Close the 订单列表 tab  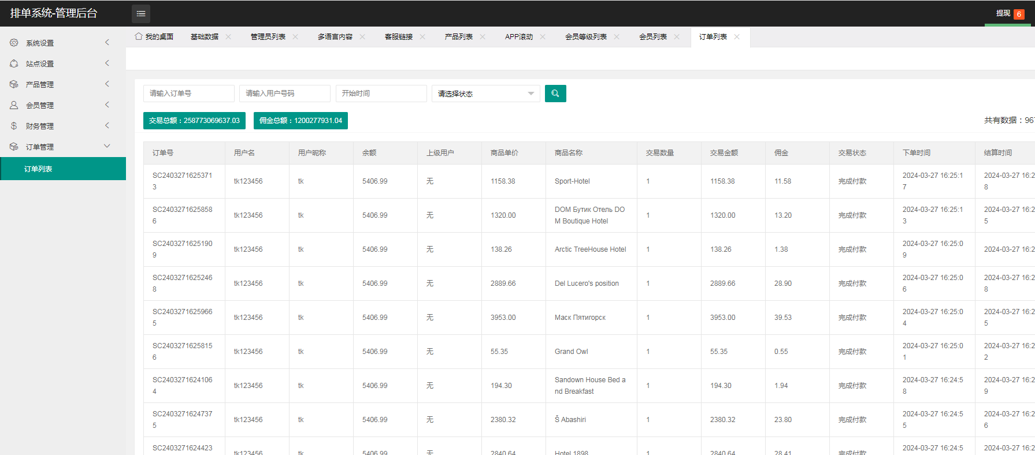pyautogui.click(x=737, y=37)
